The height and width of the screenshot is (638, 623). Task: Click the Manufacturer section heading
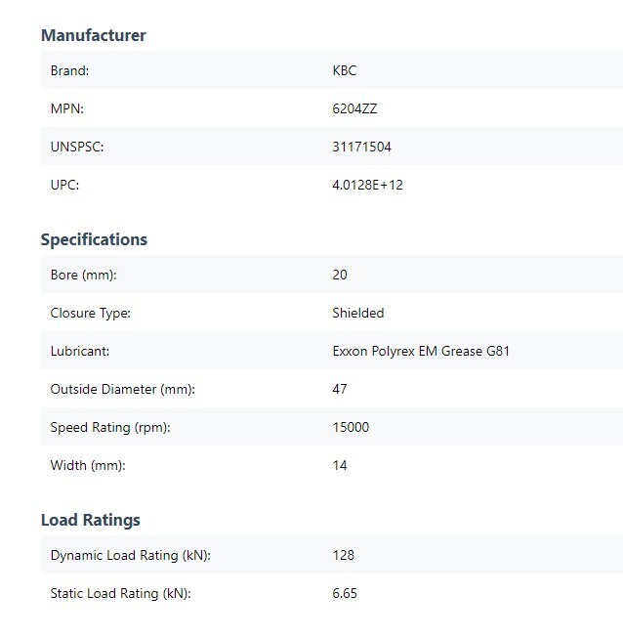pos(94,35)
